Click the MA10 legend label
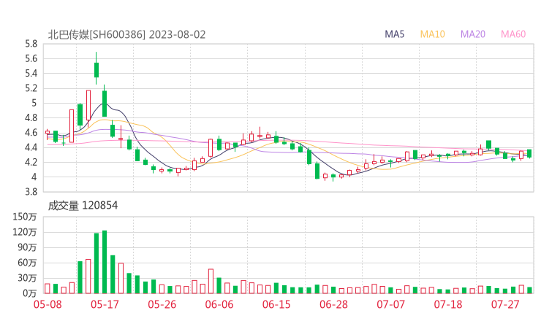Image resolution: width=541 pixels, height=321 pixels. [x=432, y=34]
